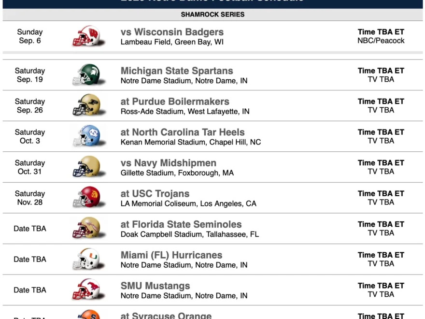This screenshot has height=319, width=425.
Task: Click the SMU Mustangs helmet icon
Action: 86,290
